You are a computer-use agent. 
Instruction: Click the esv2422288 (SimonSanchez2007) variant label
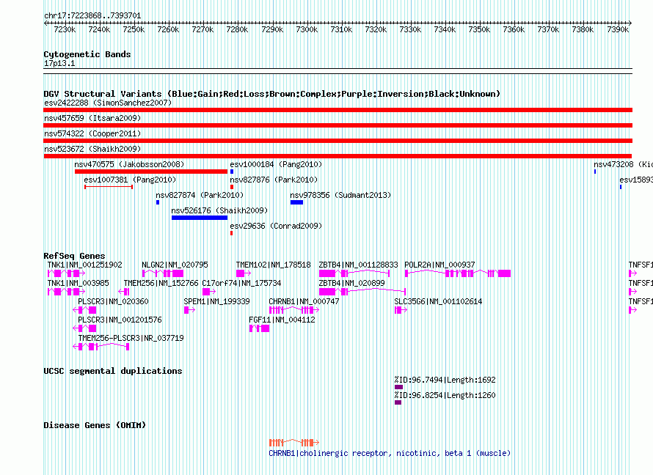pos(108,103)
